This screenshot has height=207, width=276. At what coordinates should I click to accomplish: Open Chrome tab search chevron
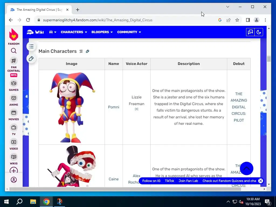click(x=227, y=7)
